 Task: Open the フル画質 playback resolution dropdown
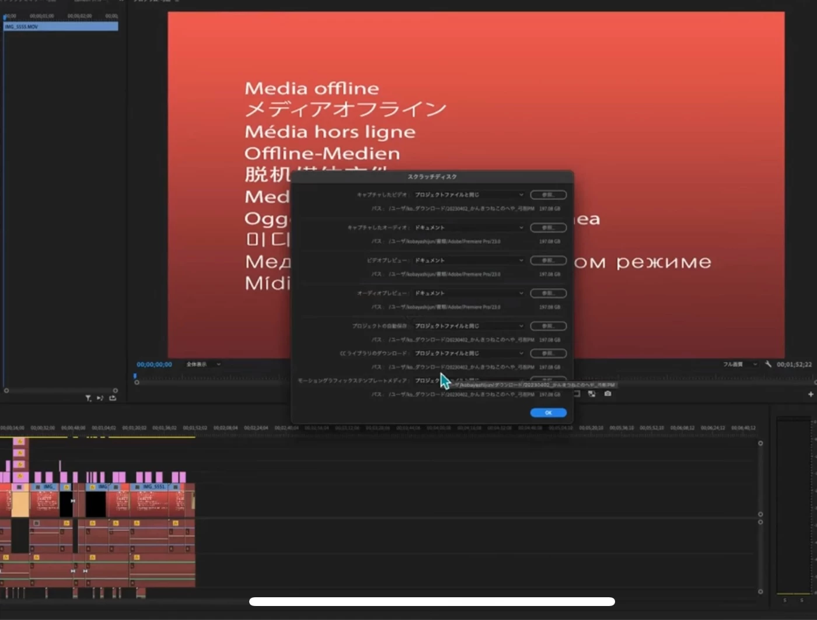[739, 365]
